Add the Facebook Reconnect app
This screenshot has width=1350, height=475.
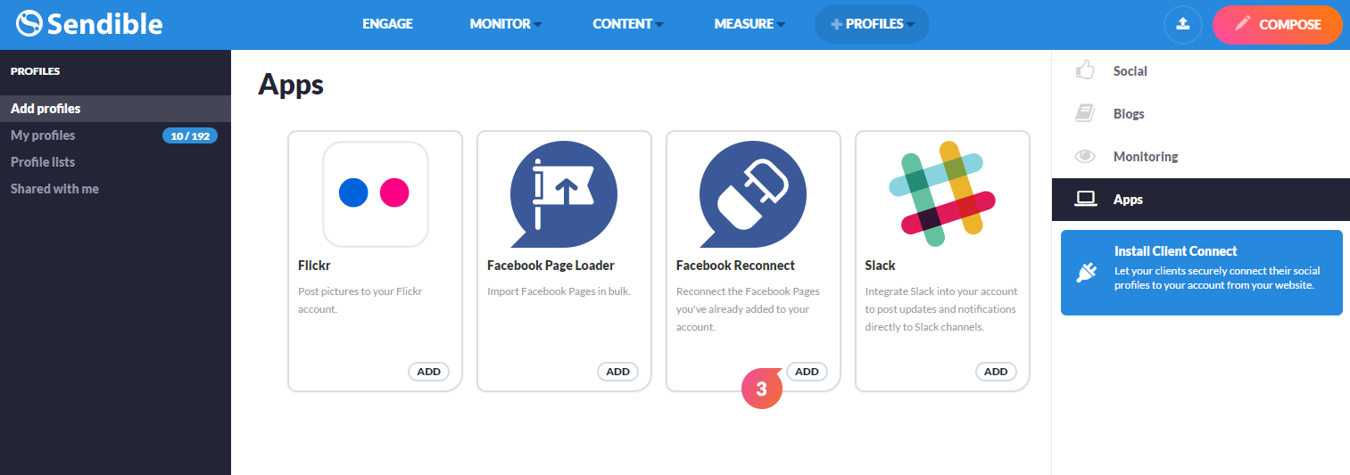[x=807, y=372]
